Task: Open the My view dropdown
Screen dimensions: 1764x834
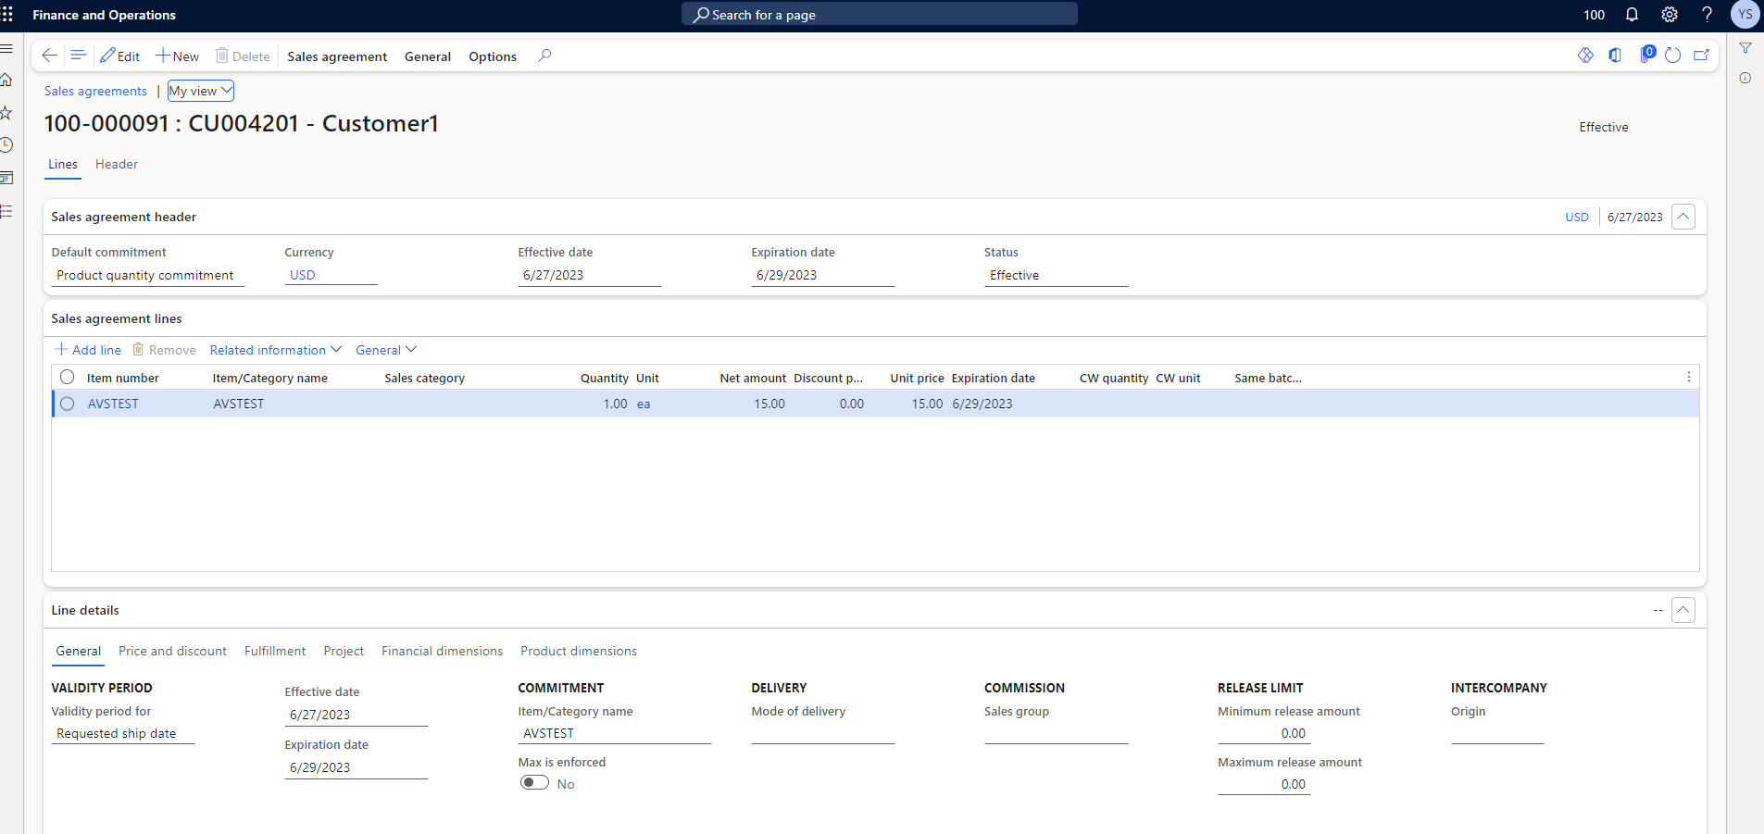Action: 200,91
